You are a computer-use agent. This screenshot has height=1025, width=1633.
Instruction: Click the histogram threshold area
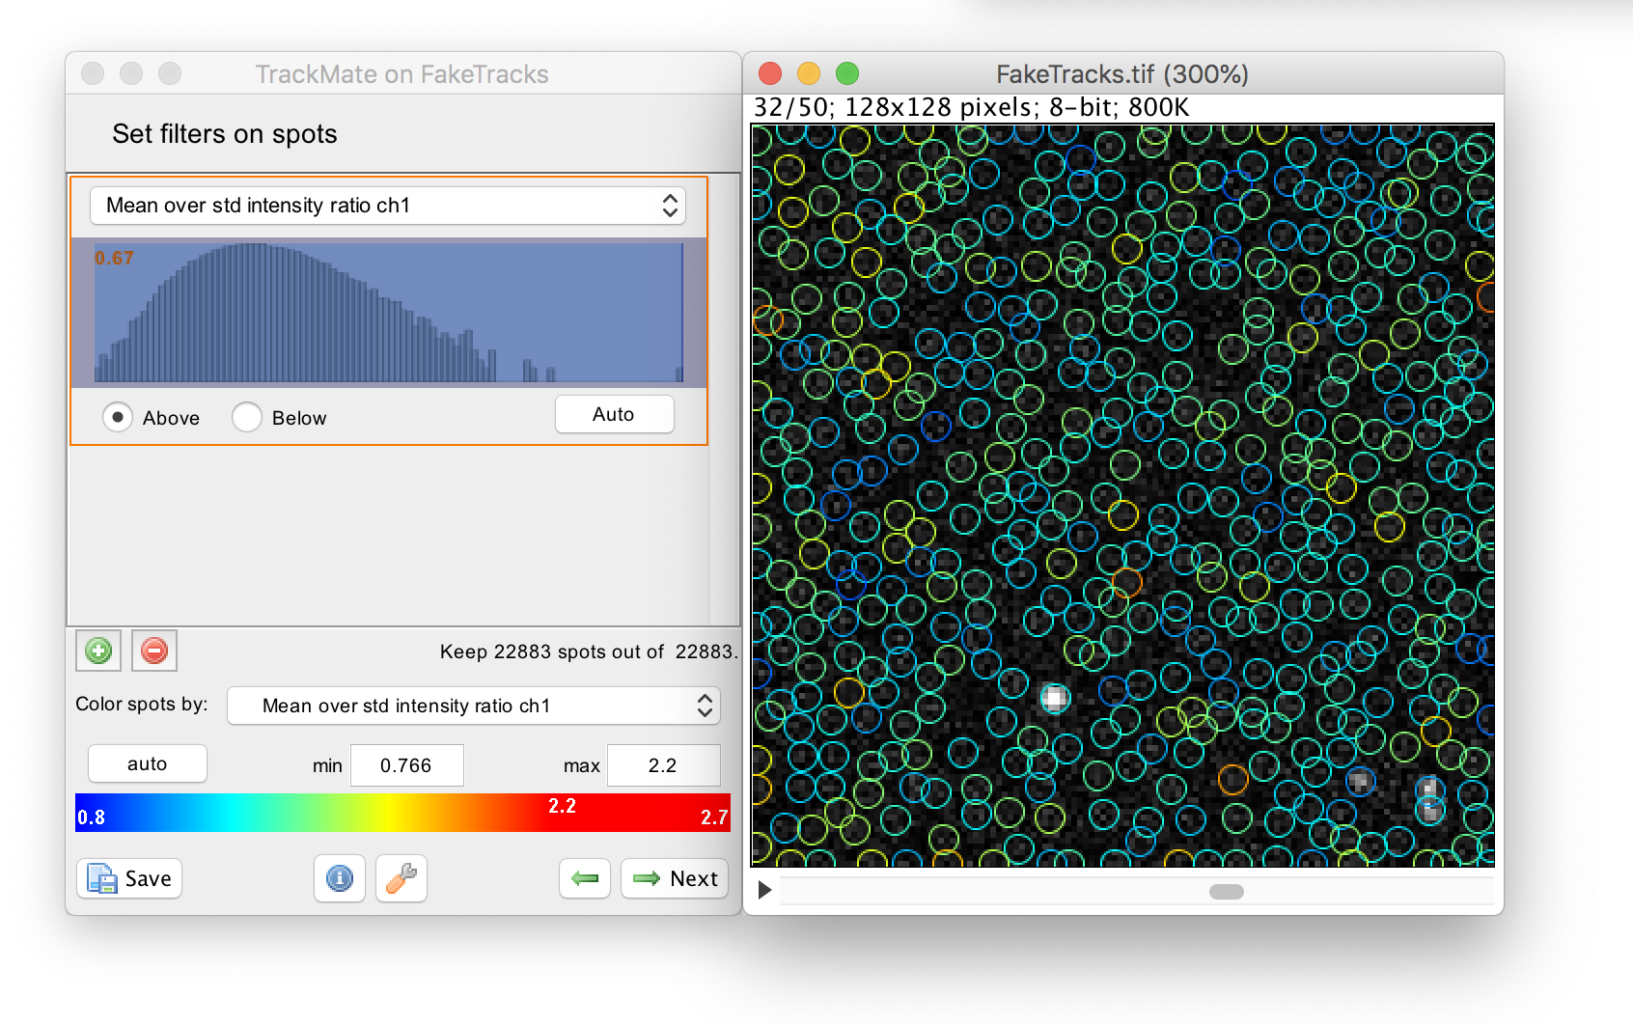[x=389, y=313]
